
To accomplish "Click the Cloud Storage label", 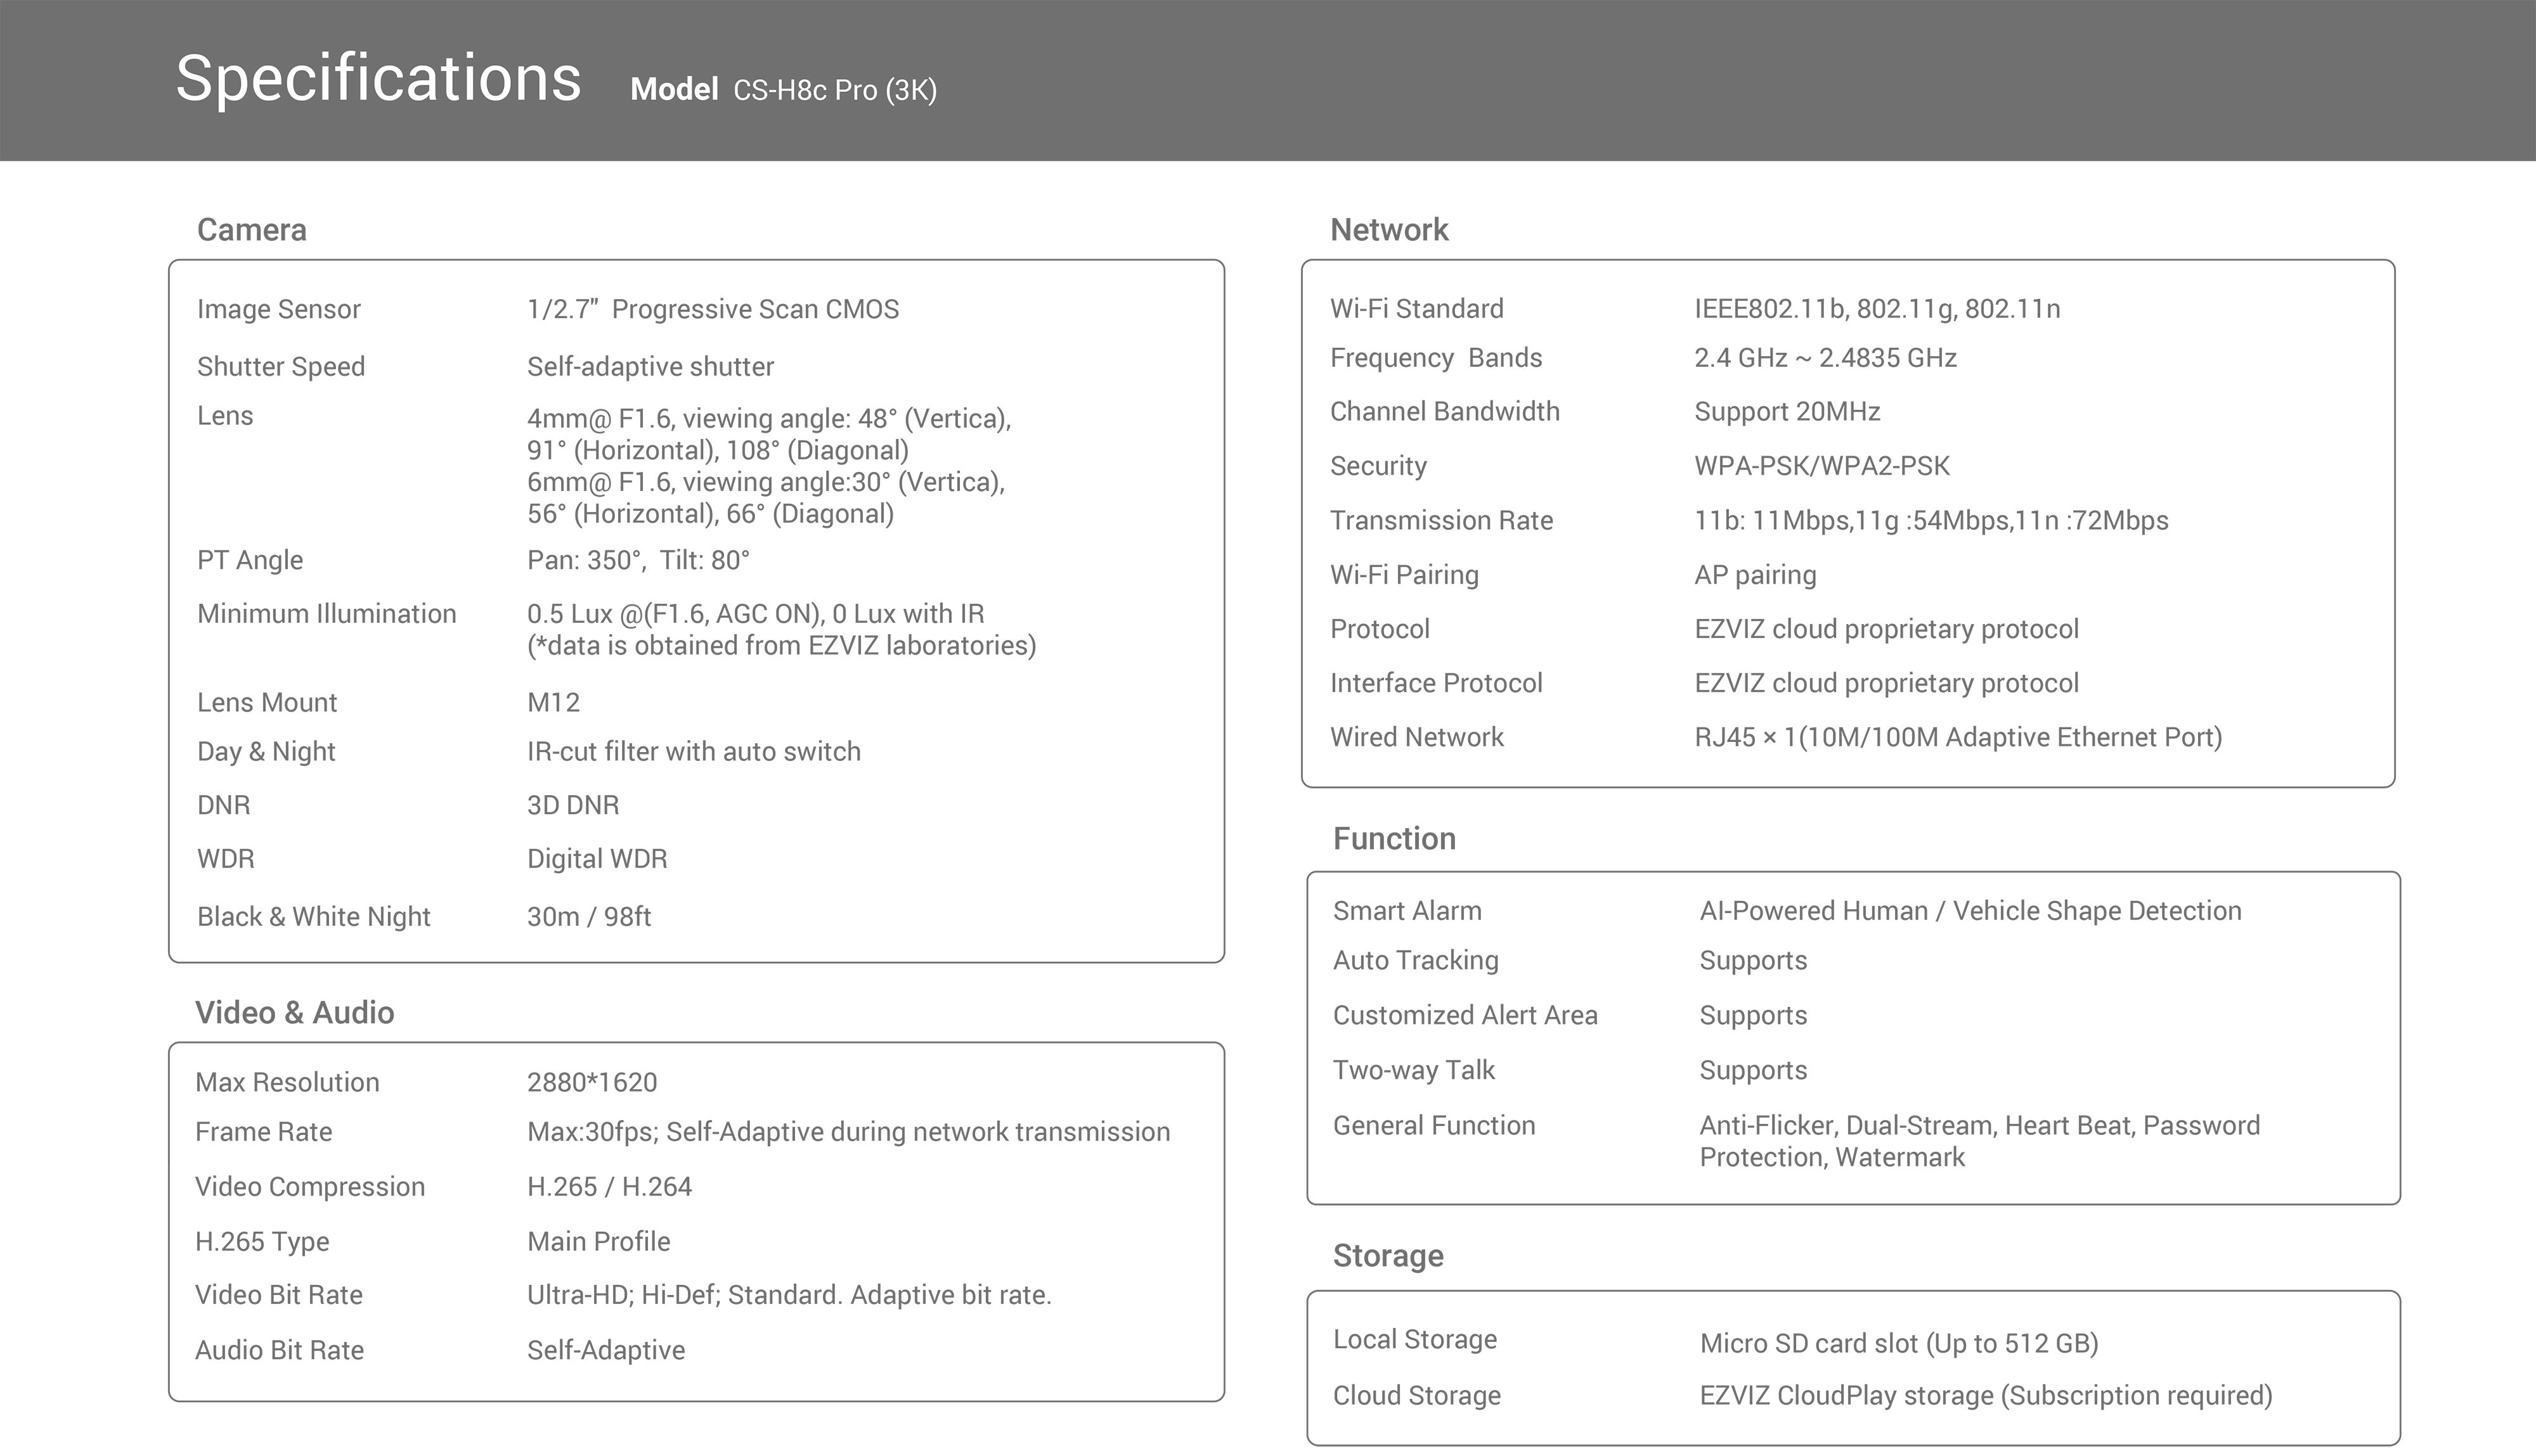I will click(1418, 1395).
